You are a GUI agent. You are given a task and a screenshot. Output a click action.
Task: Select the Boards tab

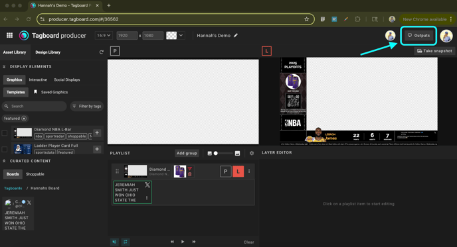(x=13, y=174)
